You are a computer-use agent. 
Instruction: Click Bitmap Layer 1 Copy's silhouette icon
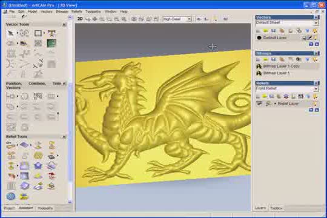point(259,67)
